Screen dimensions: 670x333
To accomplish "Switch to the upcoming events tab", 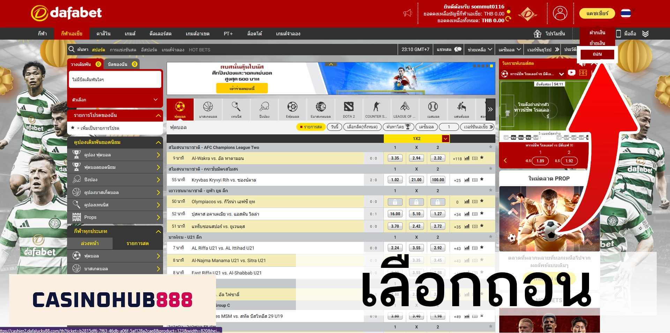I will click(90, 243).
